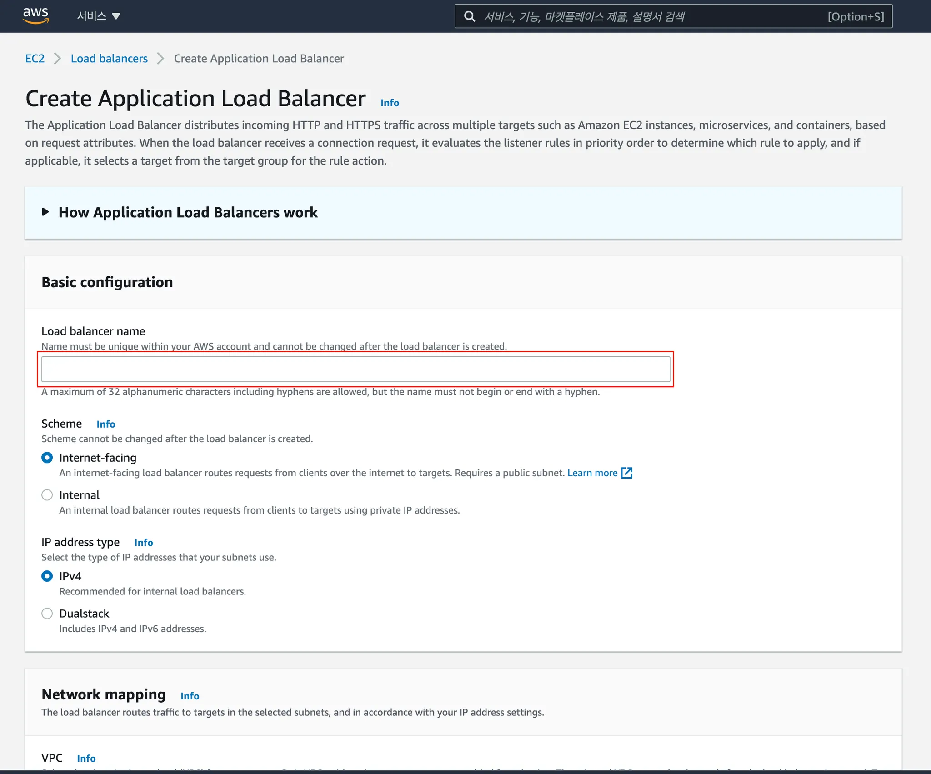This screenshot has width=931, height=774.
Task: Click the Info icon next to page title
Action: (x=390, y=103)
